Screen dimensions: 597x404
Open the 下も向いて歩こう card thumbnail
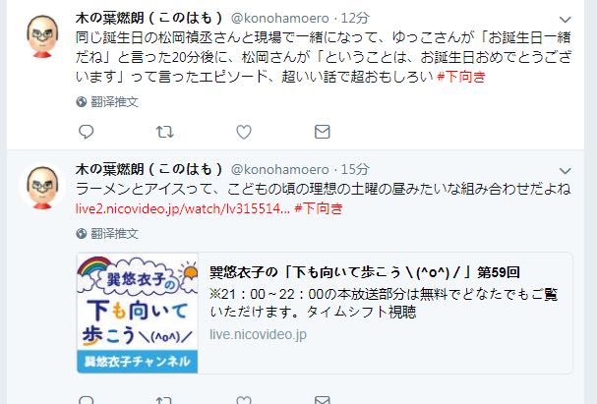[138, 314]
